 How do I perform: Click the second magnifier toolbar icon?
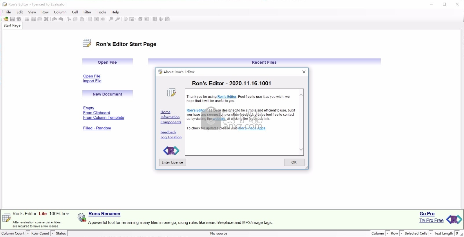coord(117,19)
